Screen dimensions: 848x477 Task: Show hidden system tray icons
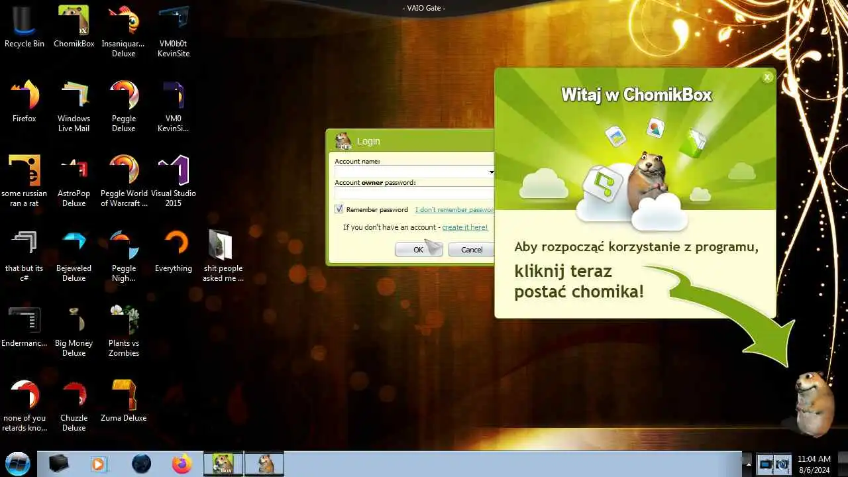(x=749, y=464)
